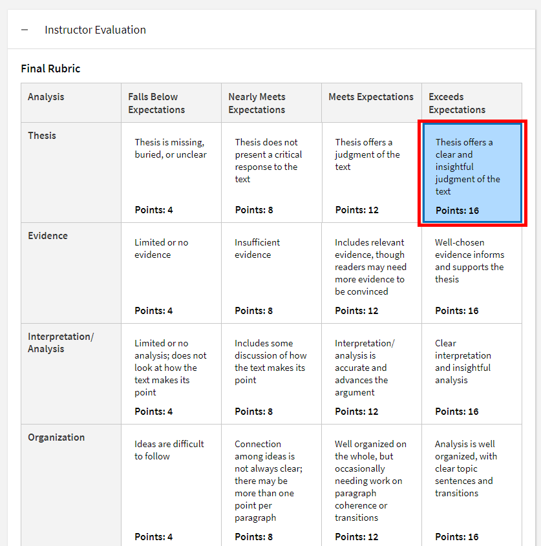The height and width of the screenshot is (546, 541).
Task: Select 'Limited or no analysis' rubric cell
Action: coord(171,373)
